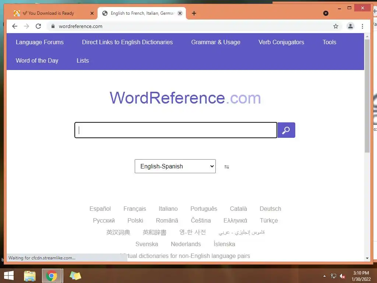377x283 pixels.
Task: Choose the Svenska site language
Action: coord(147,244)
